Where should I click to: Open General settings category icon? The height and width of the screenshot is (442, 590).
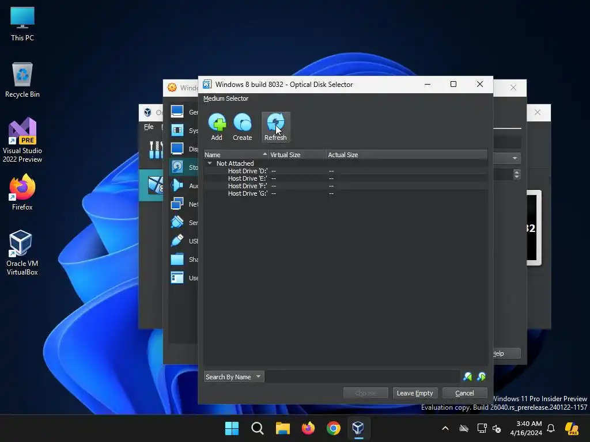177,112
